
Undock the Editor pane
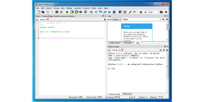[x=103, y=16]
